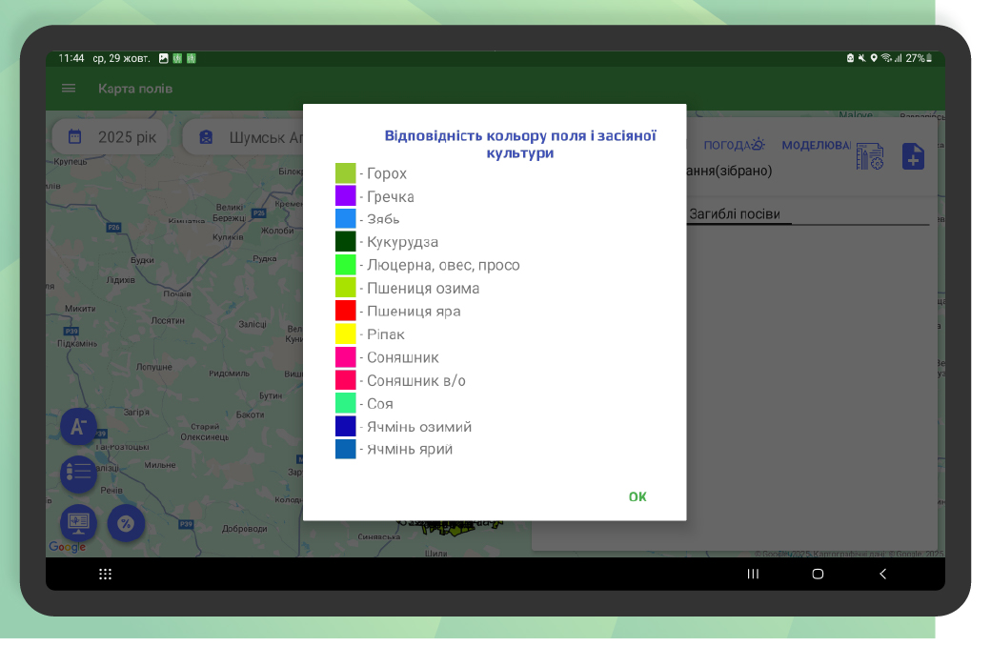Open the Моделювання section
Viewport: 991px width, 667px height.
(x=816, y=145)
